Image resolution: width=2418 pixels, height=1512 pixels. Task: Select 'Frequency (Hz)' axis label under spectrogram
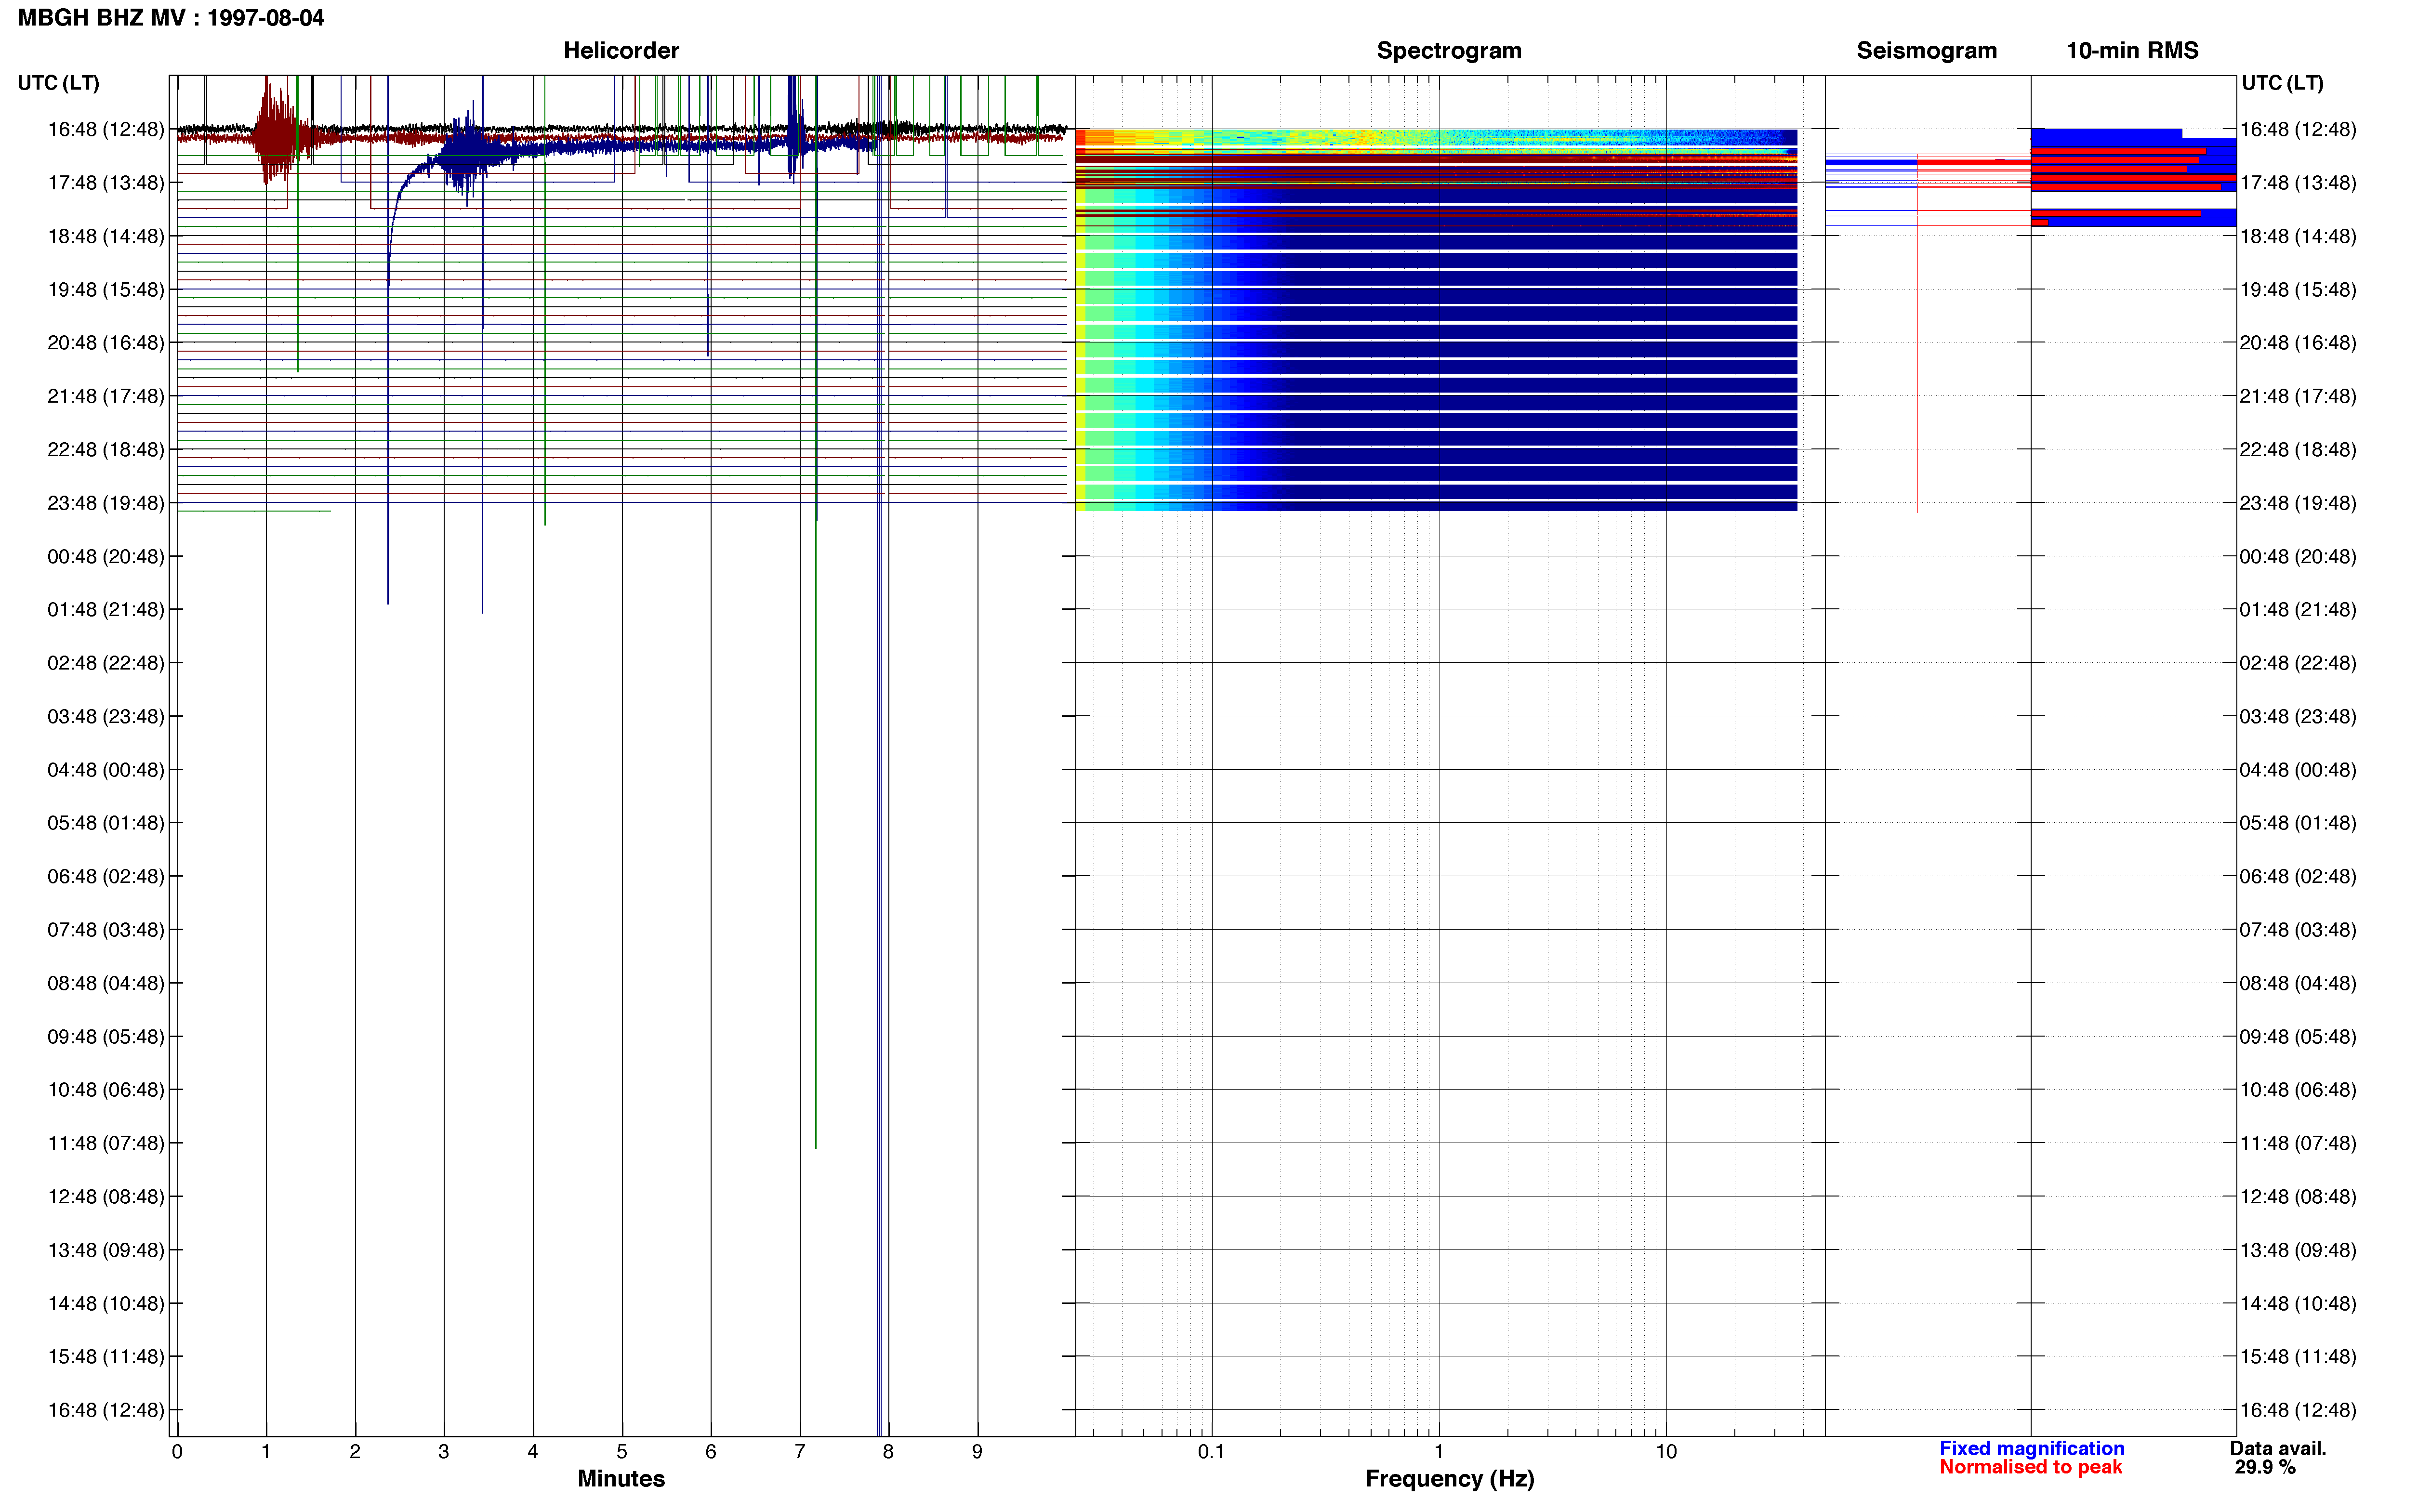point(1449,1478)
